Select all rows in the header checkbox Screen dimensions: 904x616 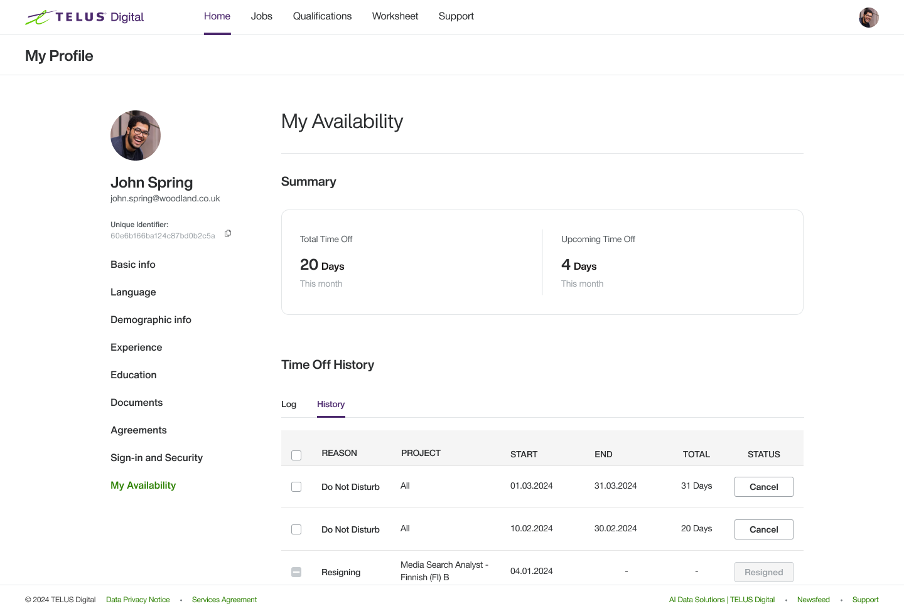(x=296, y=455)
